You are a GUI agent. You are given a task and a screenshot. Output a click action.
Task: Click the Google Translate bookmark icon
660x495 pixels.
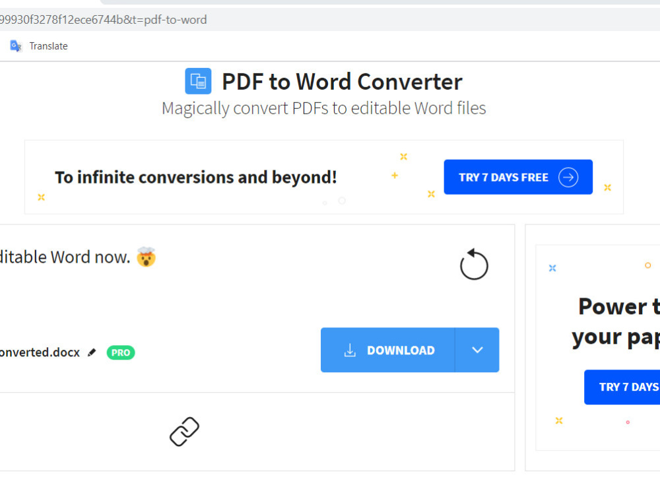[x=16, y=46]
